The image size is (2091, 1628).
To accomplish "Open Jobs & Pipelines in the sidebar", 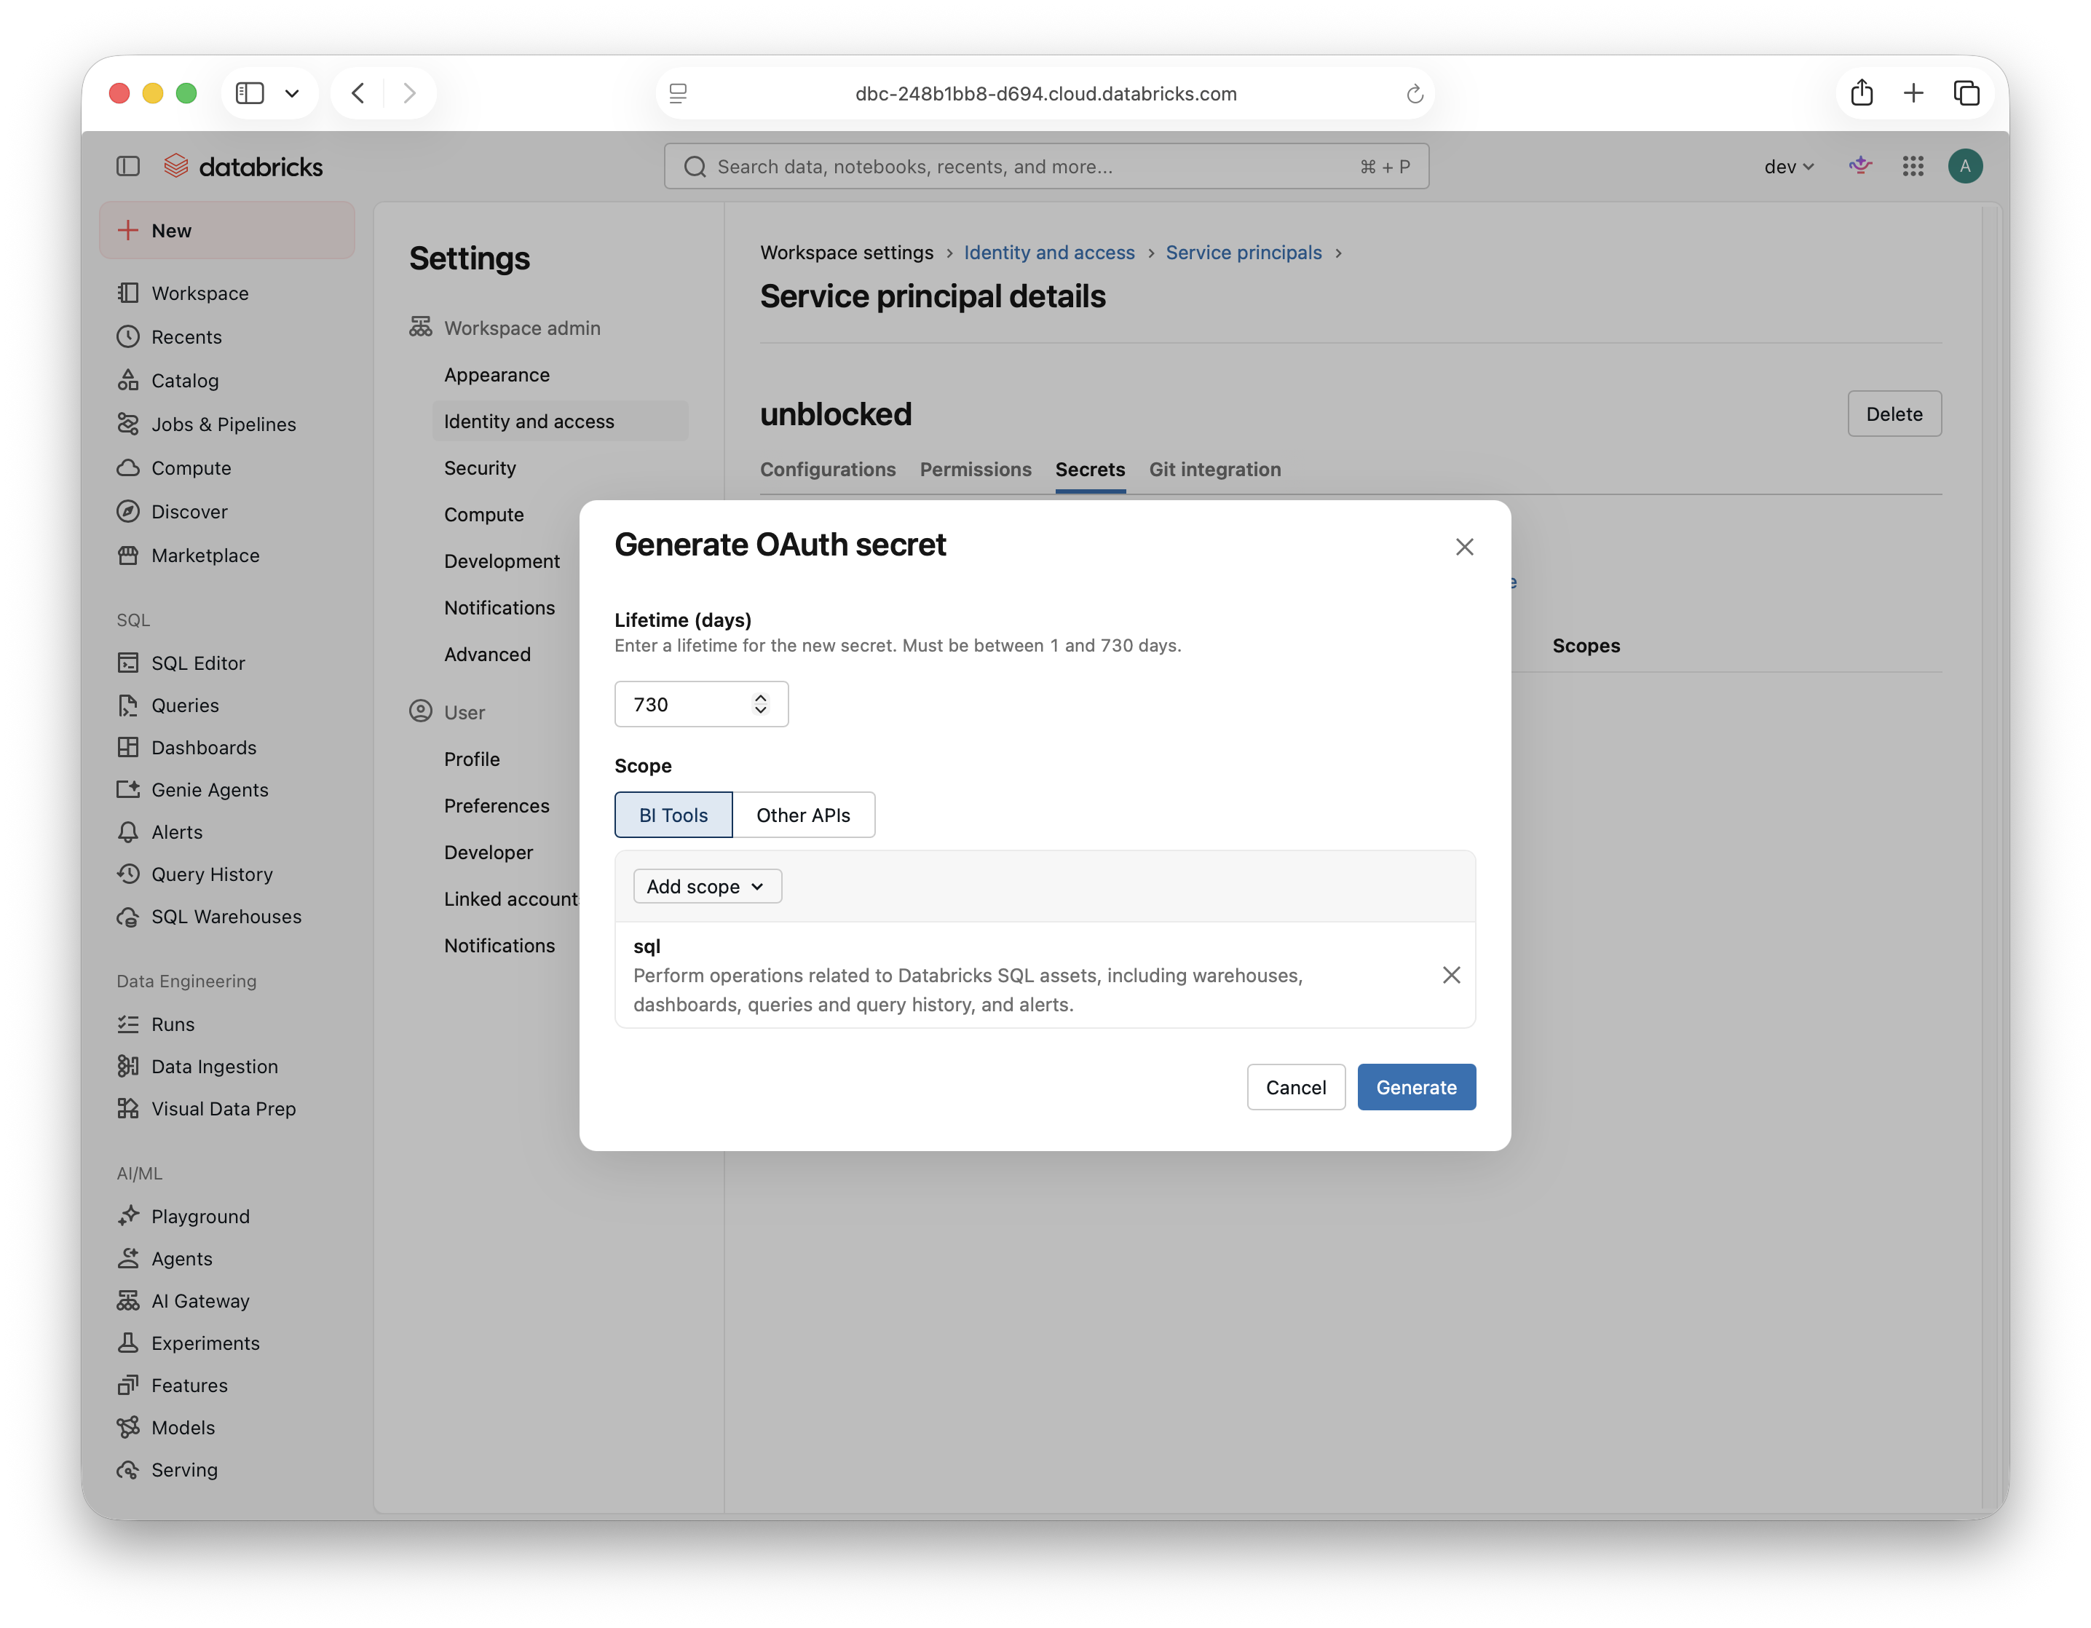I will (x=223, y=424).
